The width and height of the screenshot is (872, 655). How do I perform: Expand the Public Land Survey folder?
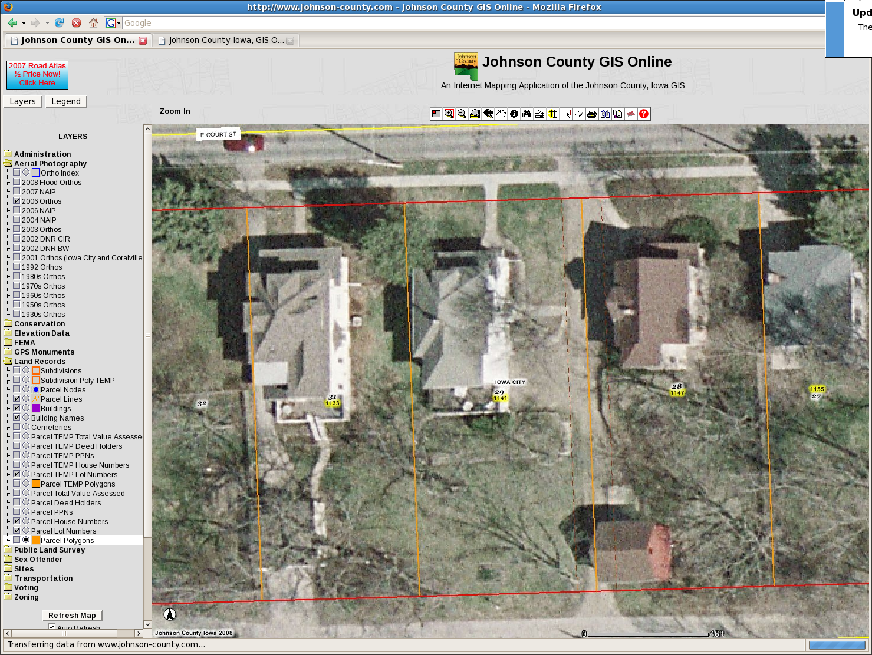(8, 550)
